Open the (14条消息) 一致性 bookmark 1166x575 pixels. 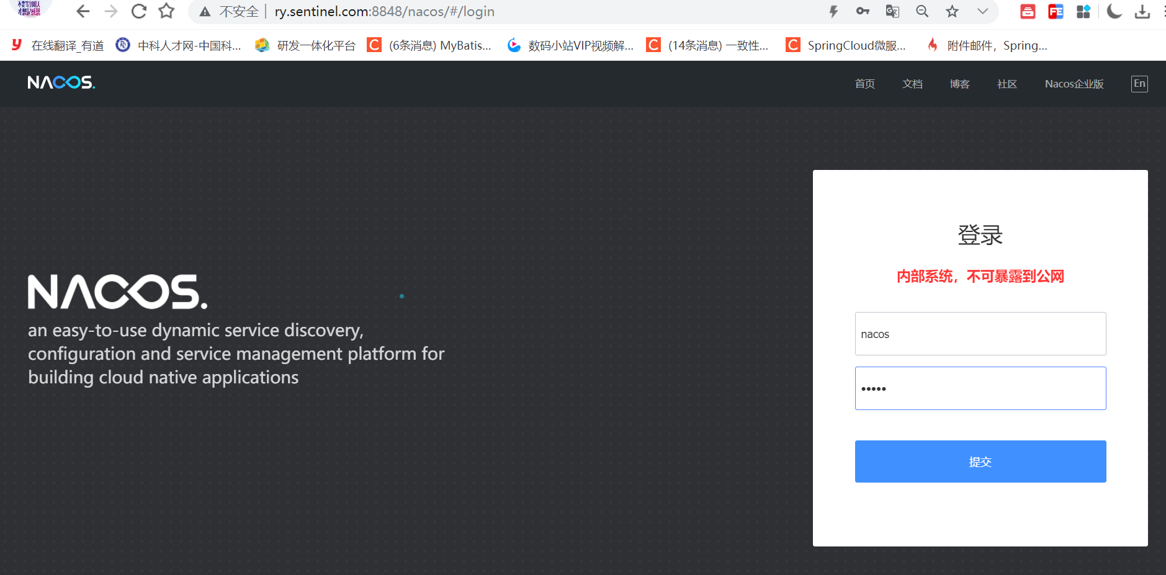707,45
